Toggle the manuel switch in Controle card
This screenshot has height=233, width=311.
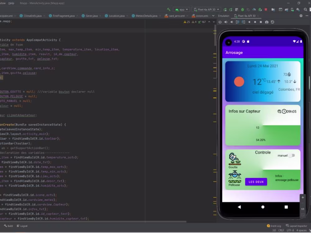pos(292,156)
